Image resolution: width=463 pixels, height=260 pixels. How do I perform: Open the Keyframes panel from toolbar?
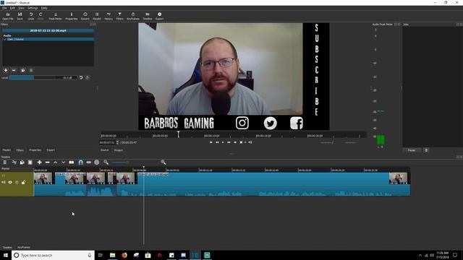pyautogui.click(x=133, y=16)
